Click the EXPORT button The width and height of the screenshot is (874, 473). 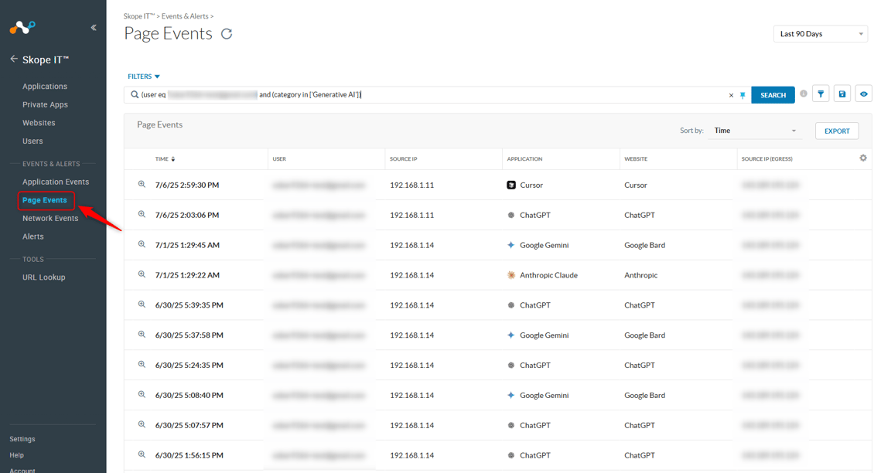coord(837,131)
